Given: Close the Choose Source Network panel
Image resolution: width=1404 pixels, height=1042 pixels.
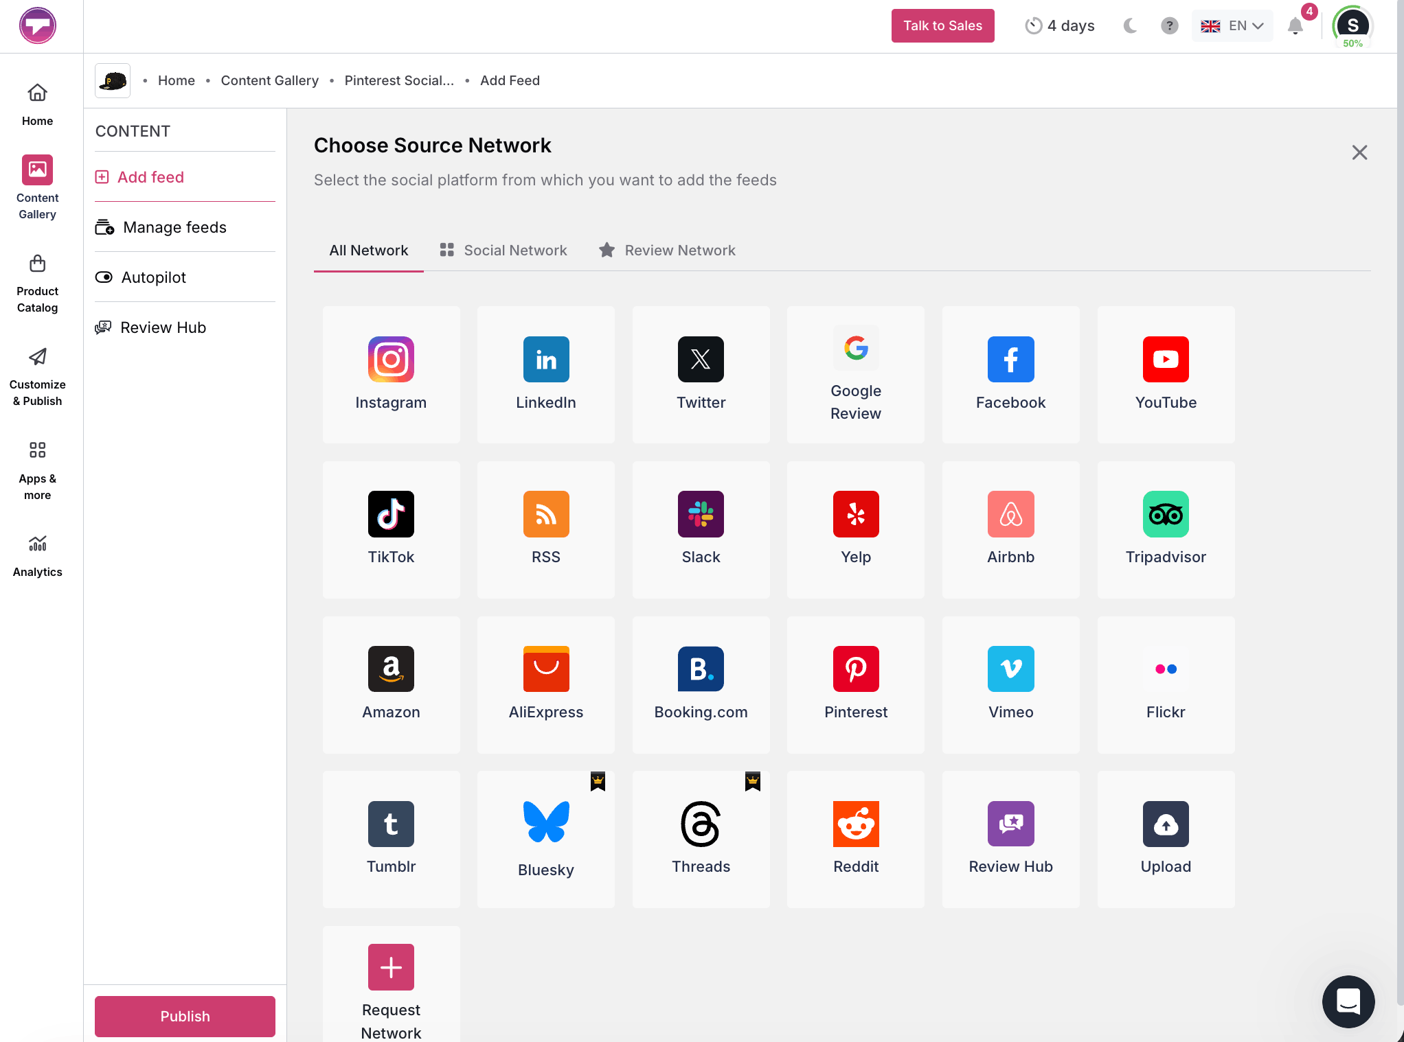Looking at the screenshot, I should (x=1359, y=152).
